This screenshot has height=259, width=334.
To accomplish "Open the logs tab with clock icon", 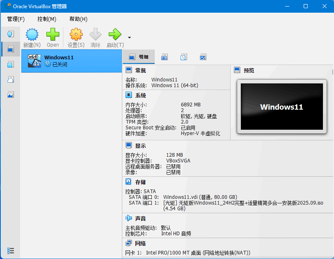I will (183, 57).
